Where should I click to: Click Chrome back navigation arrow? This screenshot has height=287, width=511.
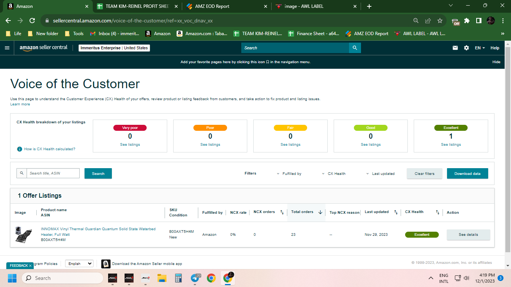tap(8, 21)
